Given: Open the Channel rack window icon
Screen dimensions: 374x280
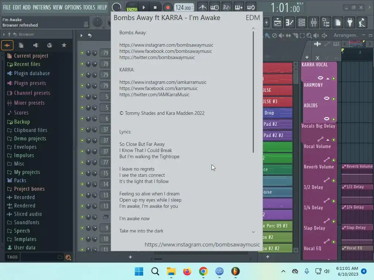Looking at the screenshot, I should click(302, 23).
